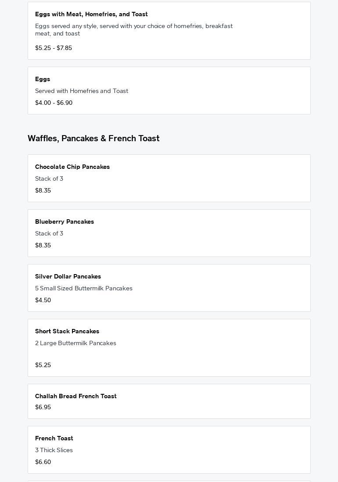This screenshot has width=338, height=482.
Task: Click the $5.25 - $7.85 price range
Action: tap(54, 48)
